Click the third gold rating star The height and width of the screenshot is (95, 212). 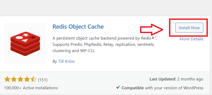(20, 79)
